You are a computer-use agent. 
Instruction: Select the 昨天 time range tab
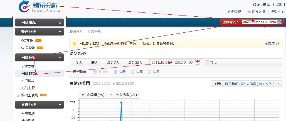tap(95, 62)
